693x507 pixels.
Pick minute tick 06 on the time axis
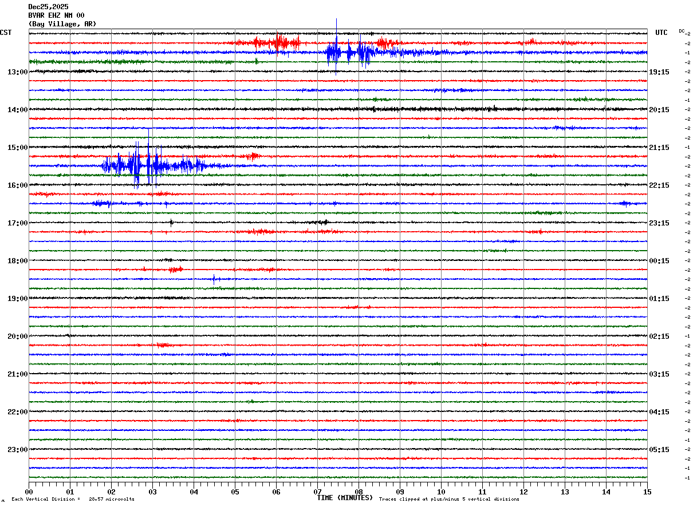(276, 492)
